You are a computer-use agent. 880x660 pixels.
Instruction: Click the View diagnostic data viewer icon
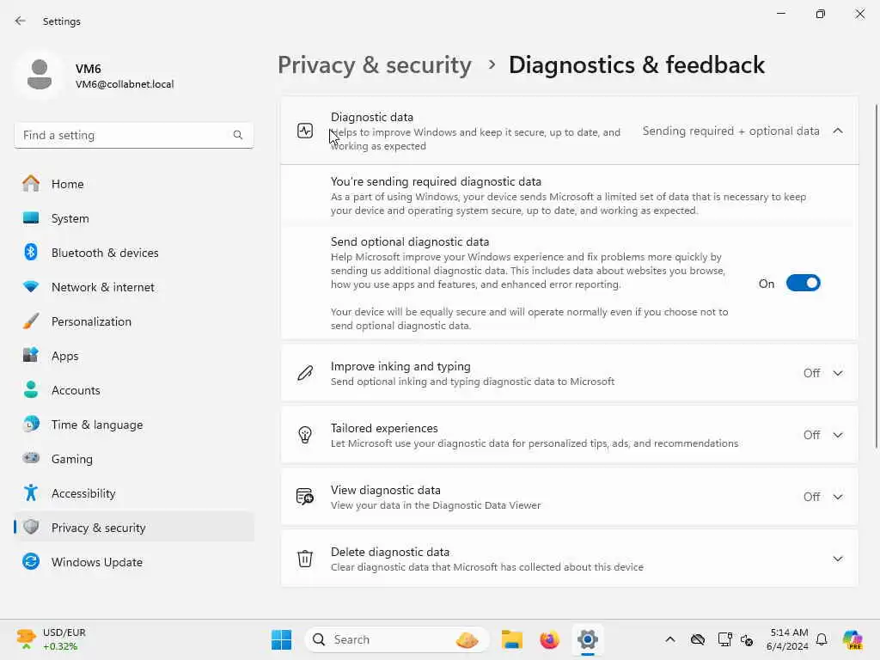click(305, 497)
